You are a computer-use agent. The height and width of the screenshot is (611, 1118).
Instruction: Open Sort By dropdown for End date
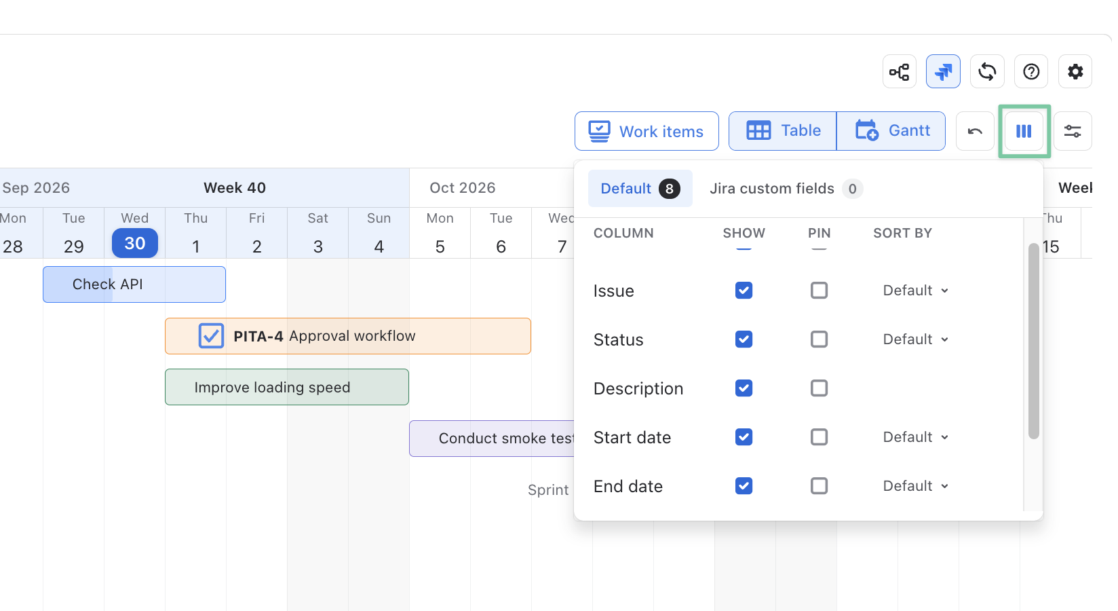(915, 486)
